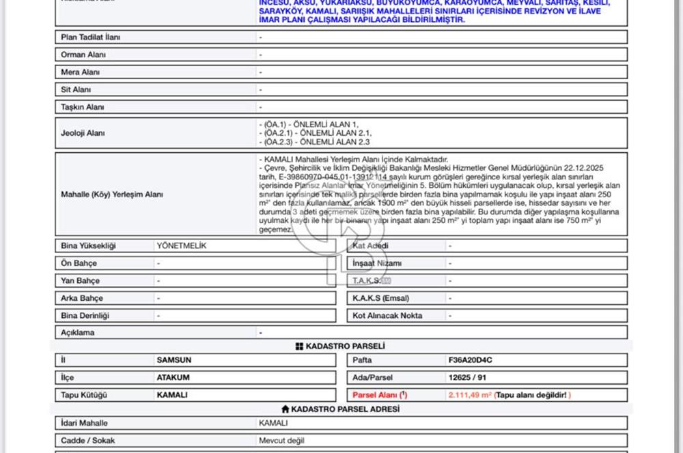Click the SAMSUN value in İl row

pos(173,360)
